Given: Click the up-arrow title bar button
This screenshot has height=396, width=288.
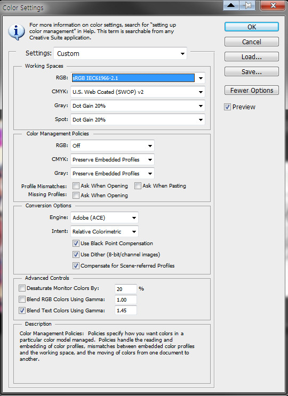Looking at the screenshot, I should pos(231,5).
